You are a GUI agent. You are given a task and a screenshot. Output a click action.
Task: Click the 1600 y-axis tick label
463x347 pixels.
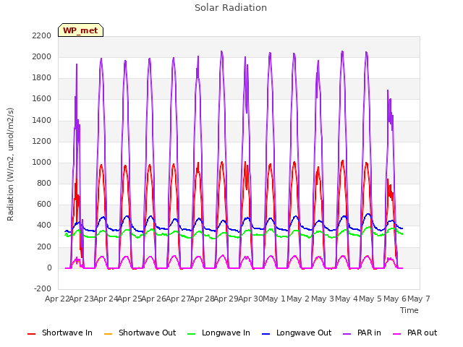(x=42, y=99)
